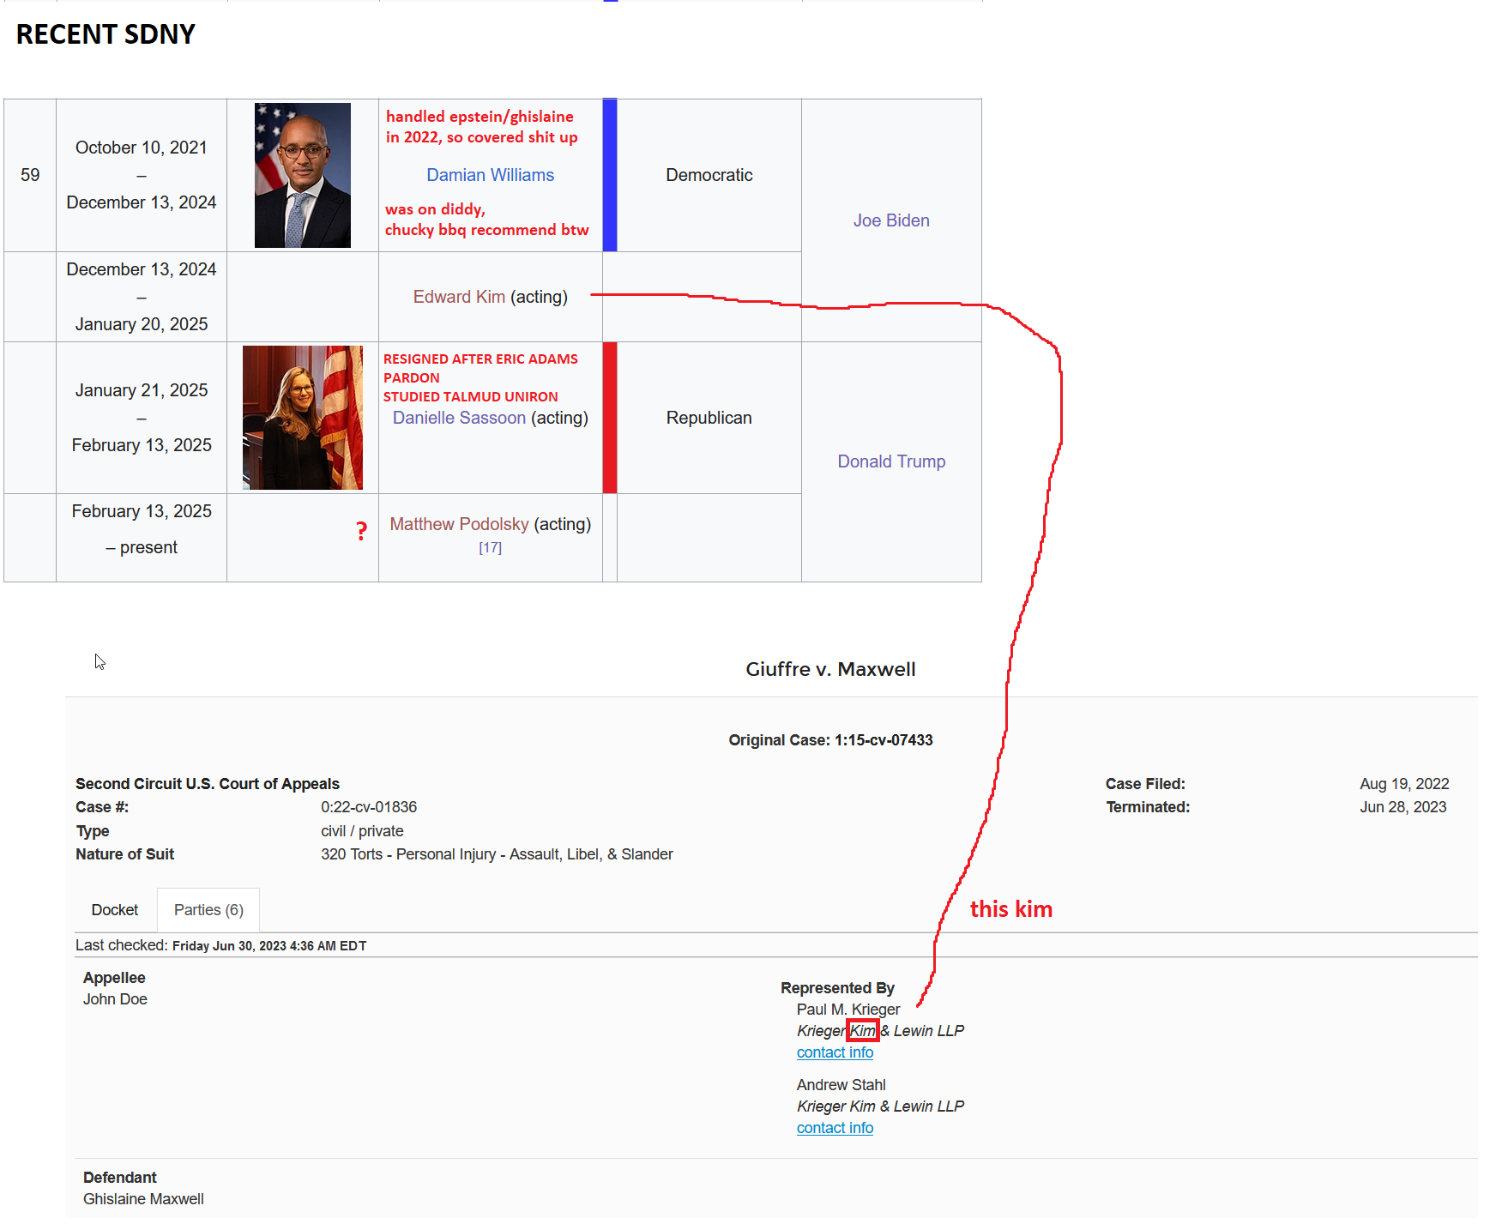Switch to the Docket tab
This screenshot has width=1508, height=1230.
[x=115, y=910]
